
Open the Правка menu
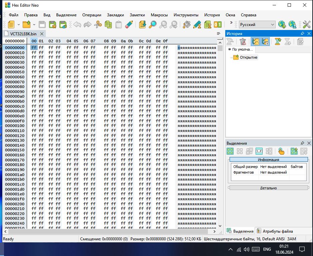click(31, 15)
